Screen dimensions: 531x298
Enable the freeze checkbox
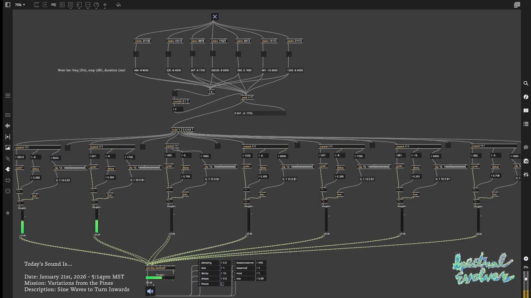coord(222,284)
